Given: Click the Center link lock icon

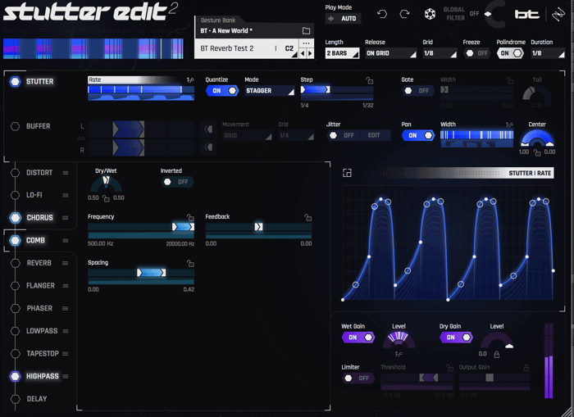Looking at the screenshot, I should click(537, 152).
